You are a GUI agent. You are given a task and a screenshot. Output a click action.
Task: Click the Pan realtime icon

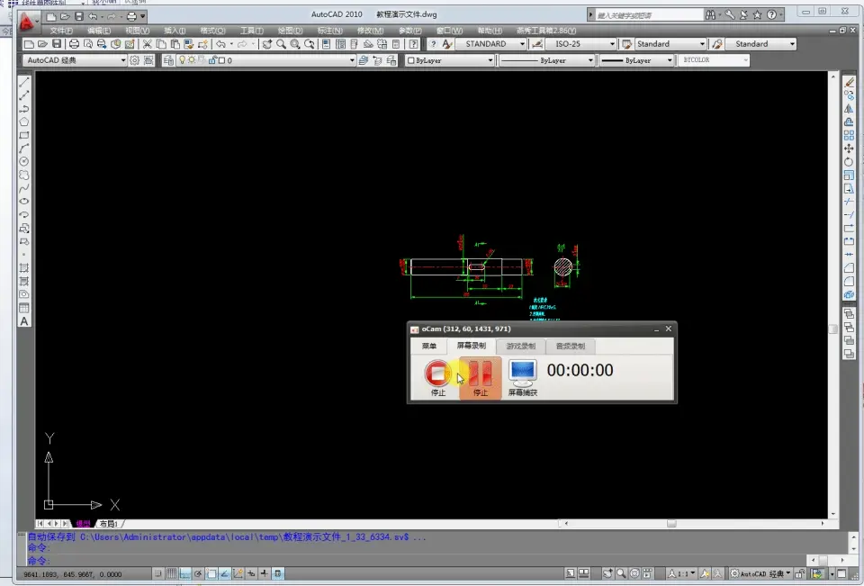(x=266, y=44)
